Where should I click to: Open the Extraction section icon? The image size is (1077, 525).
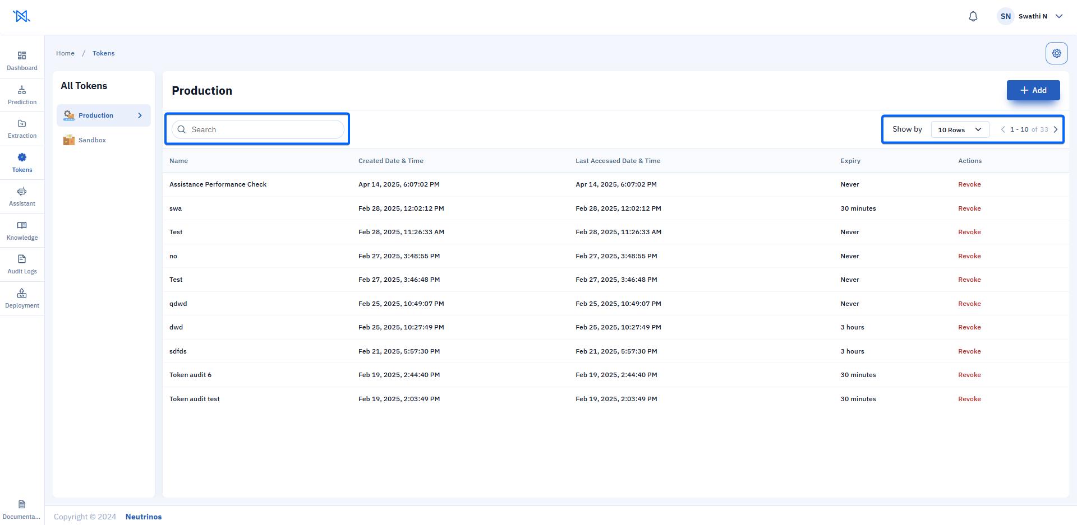(x=22, y=123)
